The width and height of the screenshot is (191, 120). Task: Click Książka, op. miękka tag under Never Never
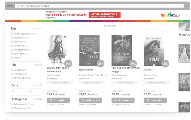tap(92, 83)
